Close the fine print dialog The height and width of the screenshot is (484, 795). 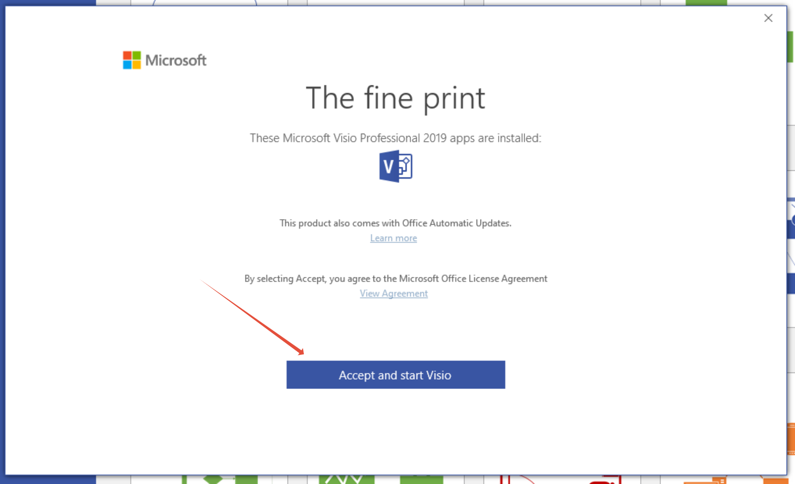tap(768, 18)
